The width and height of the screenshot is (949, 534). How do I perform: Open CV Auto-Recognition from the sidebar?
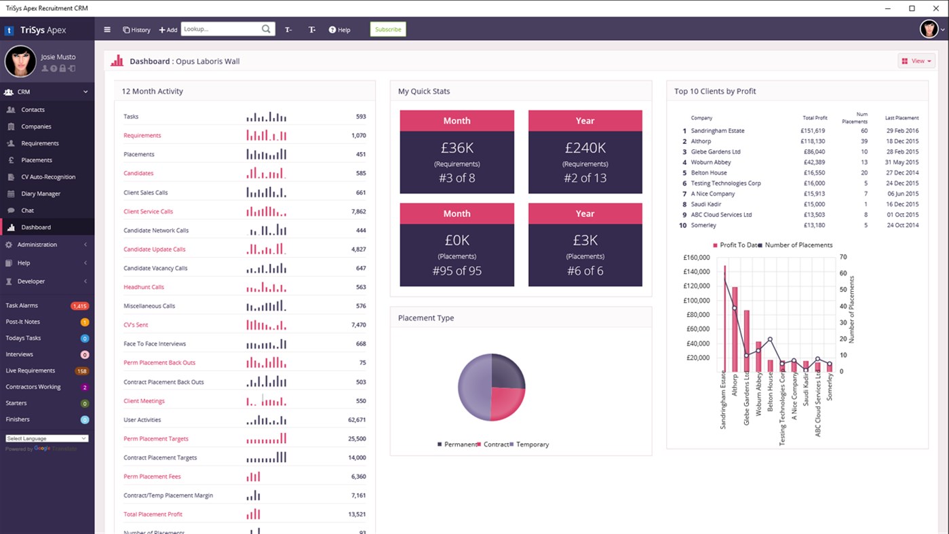point(48,176)
